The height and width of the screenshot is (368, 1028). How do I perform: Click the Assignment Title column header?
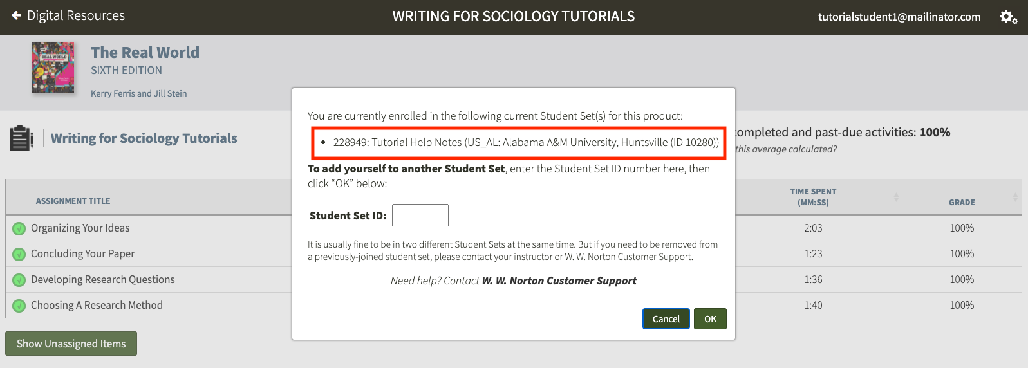click(x=73, y=201)
